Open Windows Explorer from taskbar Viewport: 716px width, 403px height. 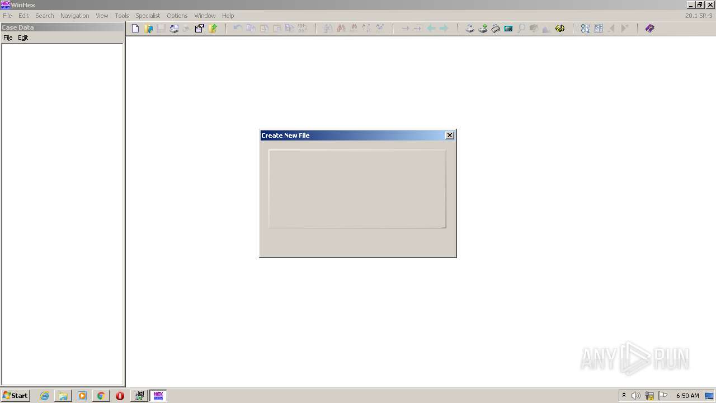point(63,396)
